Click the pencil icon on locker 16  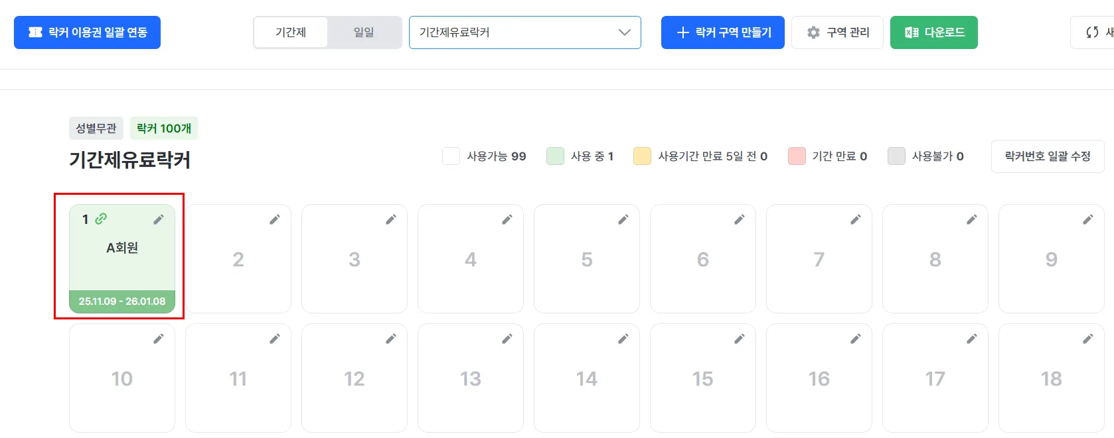click(x=856, y=339)
